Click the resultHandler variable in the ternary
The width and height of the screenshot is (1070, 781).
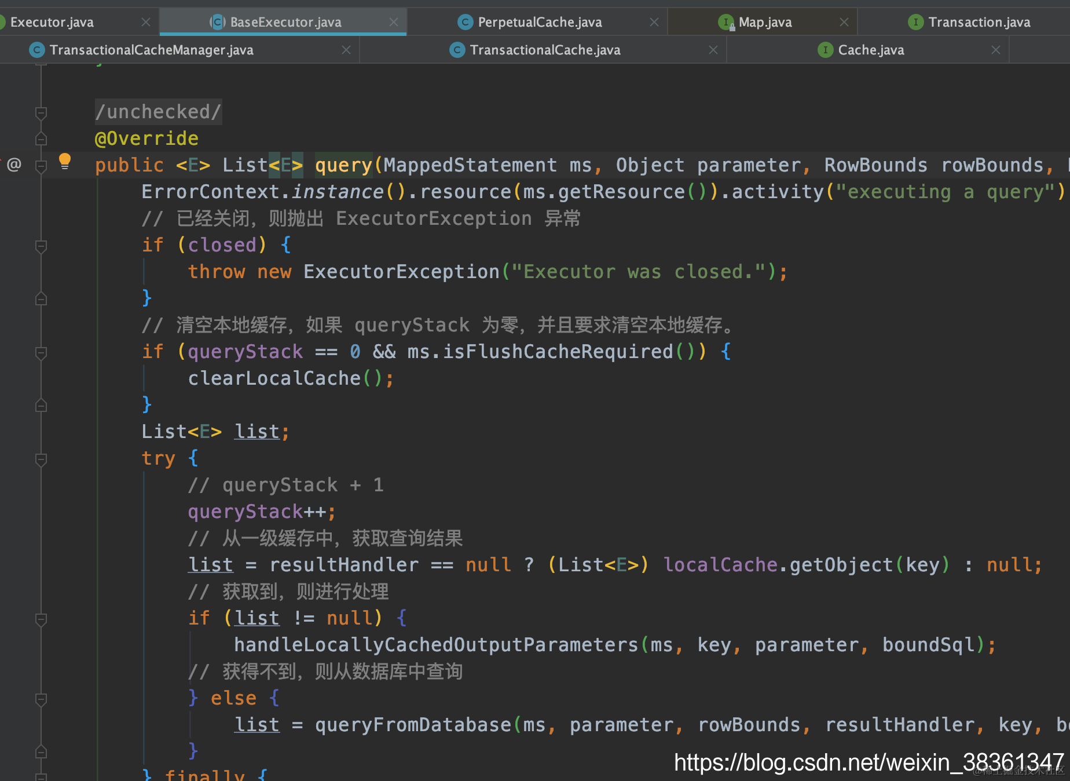(x=344, y=565)
